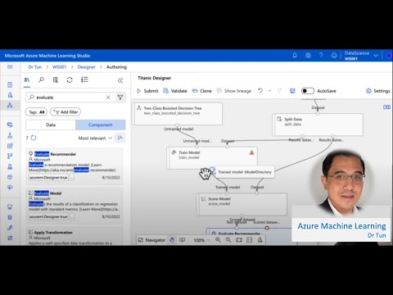The width and height of the screenshot is (393, 295).
Task: Open pipeline Settings
Action: pyautogui.click(x=378, y=91)
